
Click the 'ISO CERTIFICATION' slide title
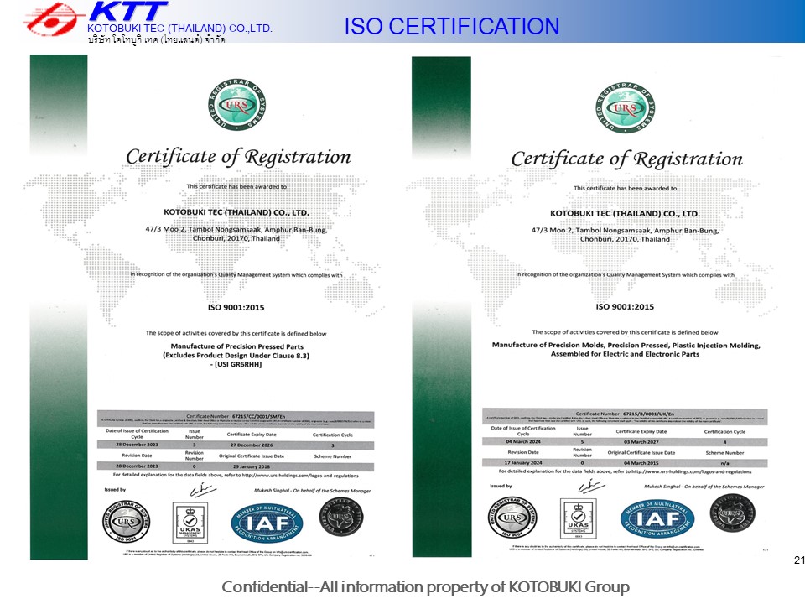[x=452, y=26]
